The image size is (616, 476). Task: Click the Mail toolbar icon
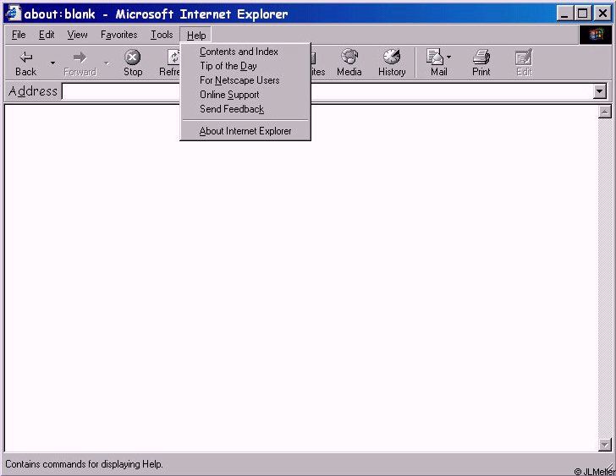tap(436, 63)
